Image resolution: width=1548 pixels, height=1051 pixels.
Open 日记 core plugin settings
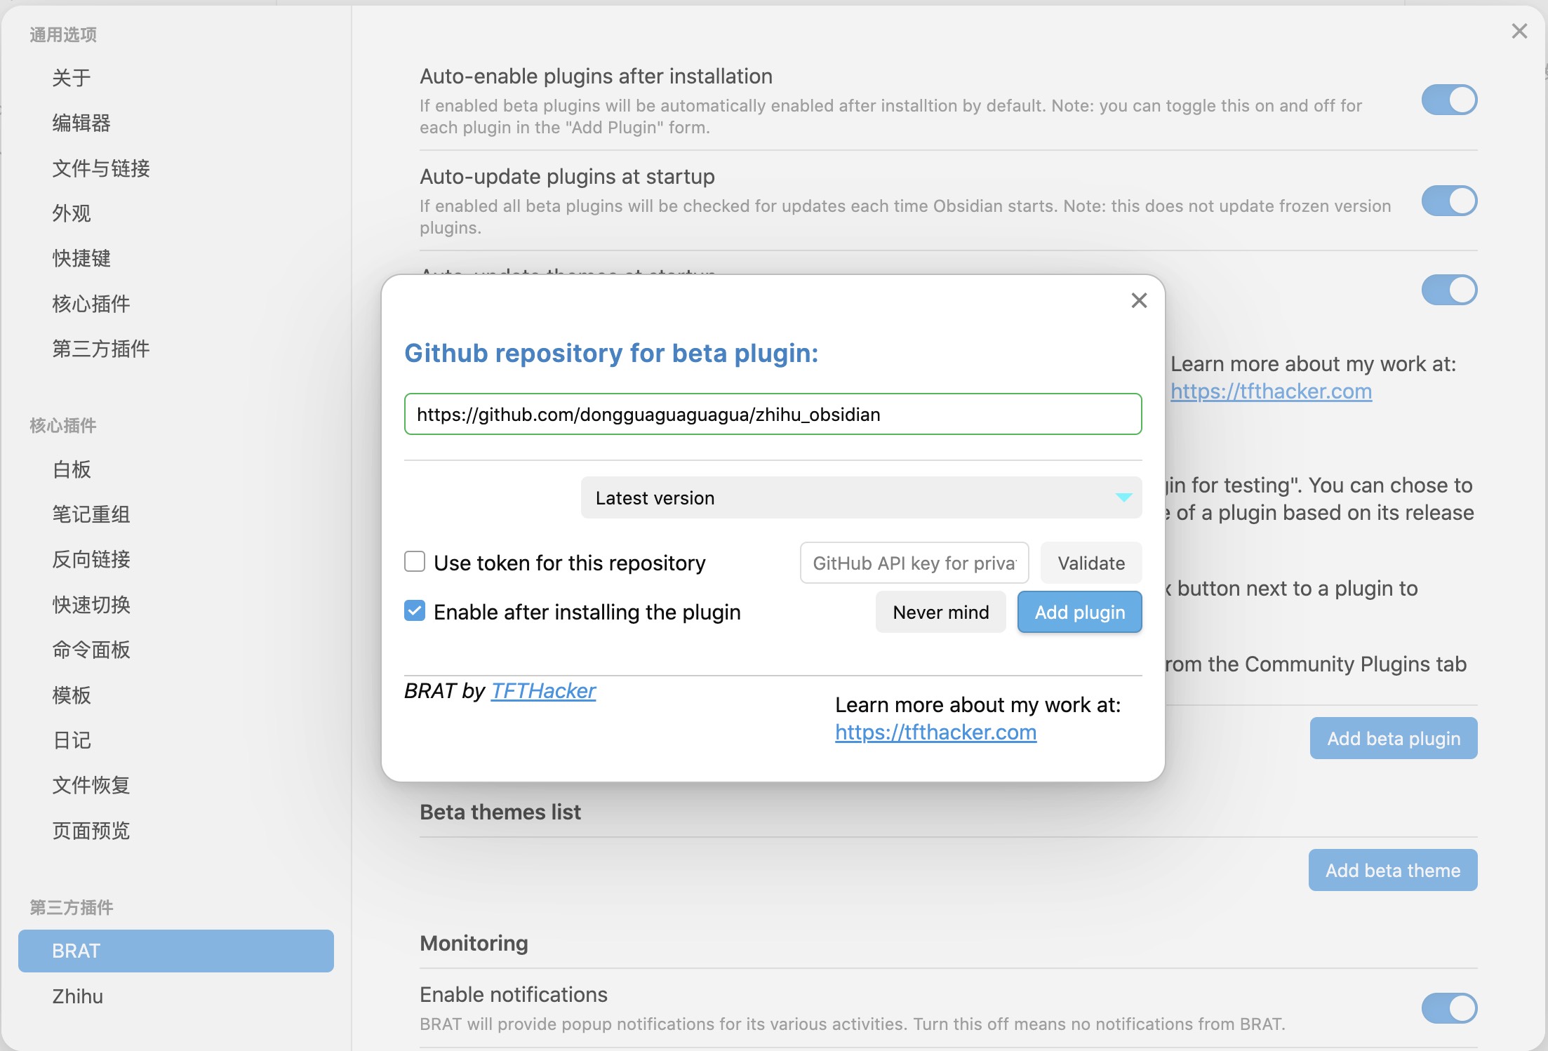pos(71,739)
